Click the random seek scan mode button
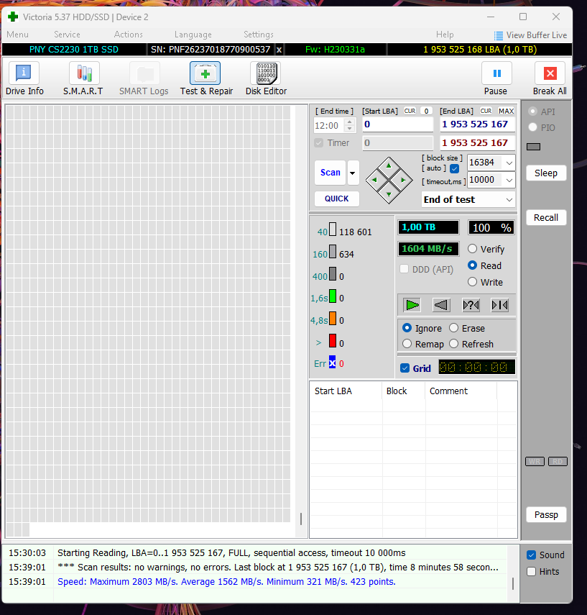Image resolution: width=587 pixels, height=615 pixels. coord(471,305)
